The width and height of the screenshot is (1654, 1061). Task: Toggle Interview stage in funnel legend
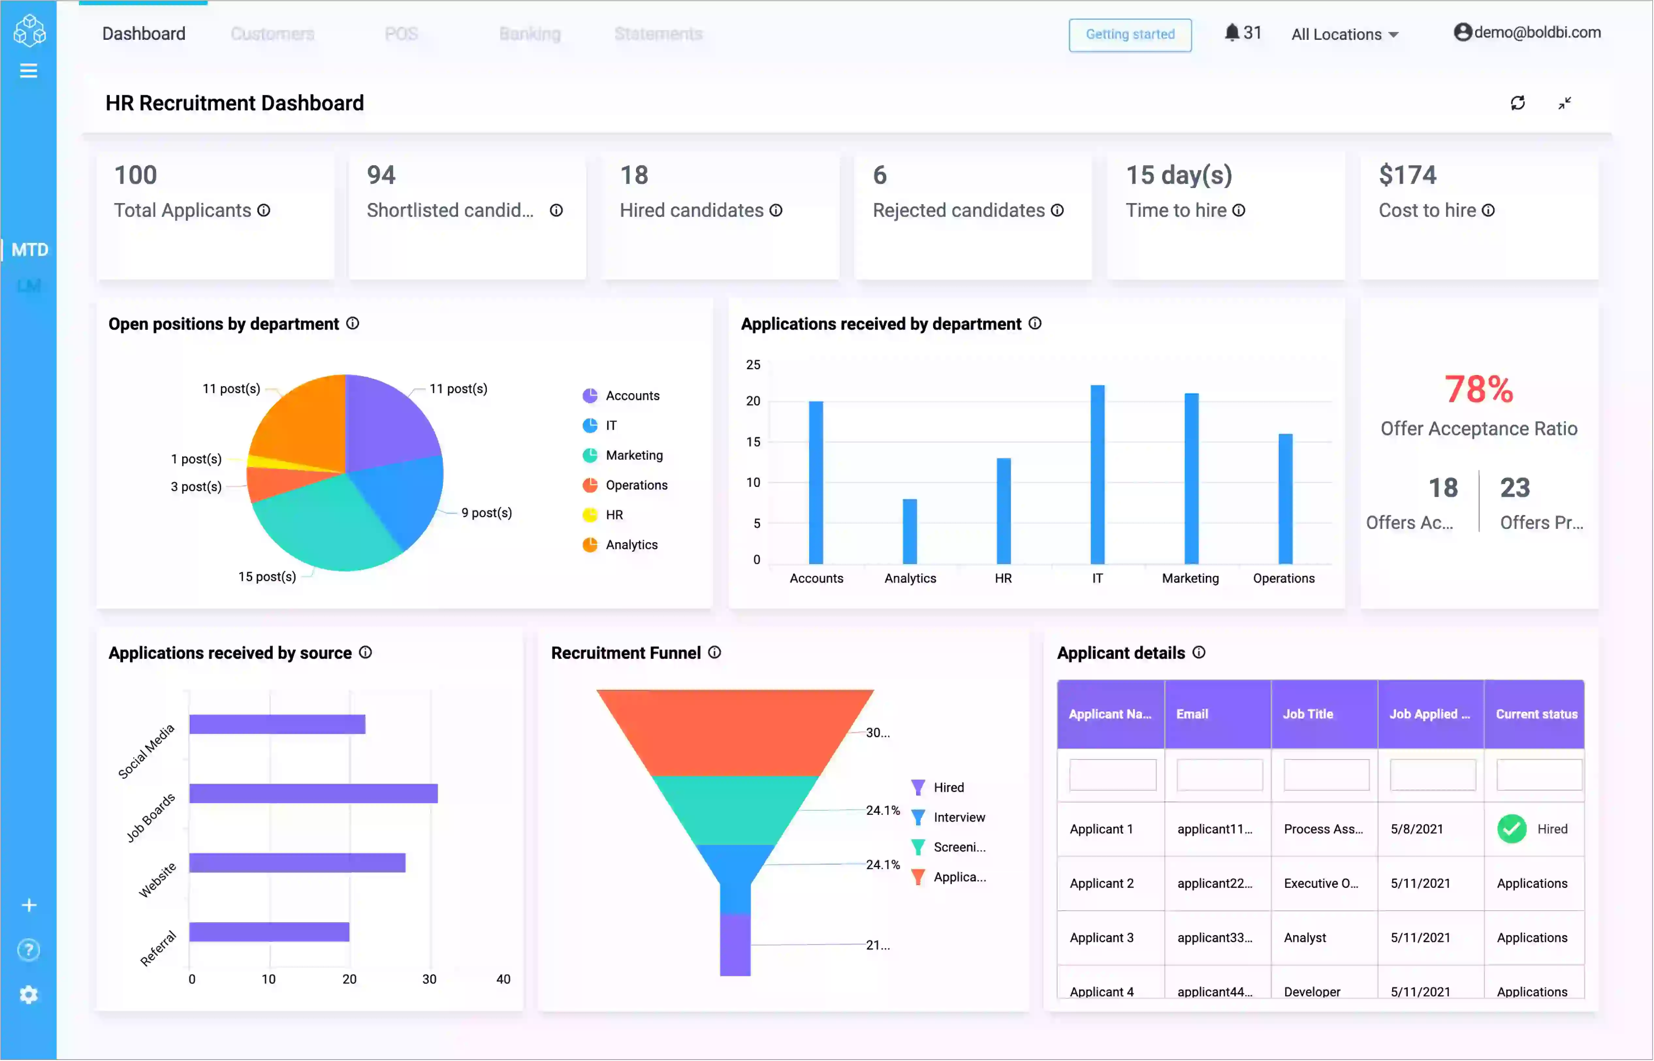point(948,818)
